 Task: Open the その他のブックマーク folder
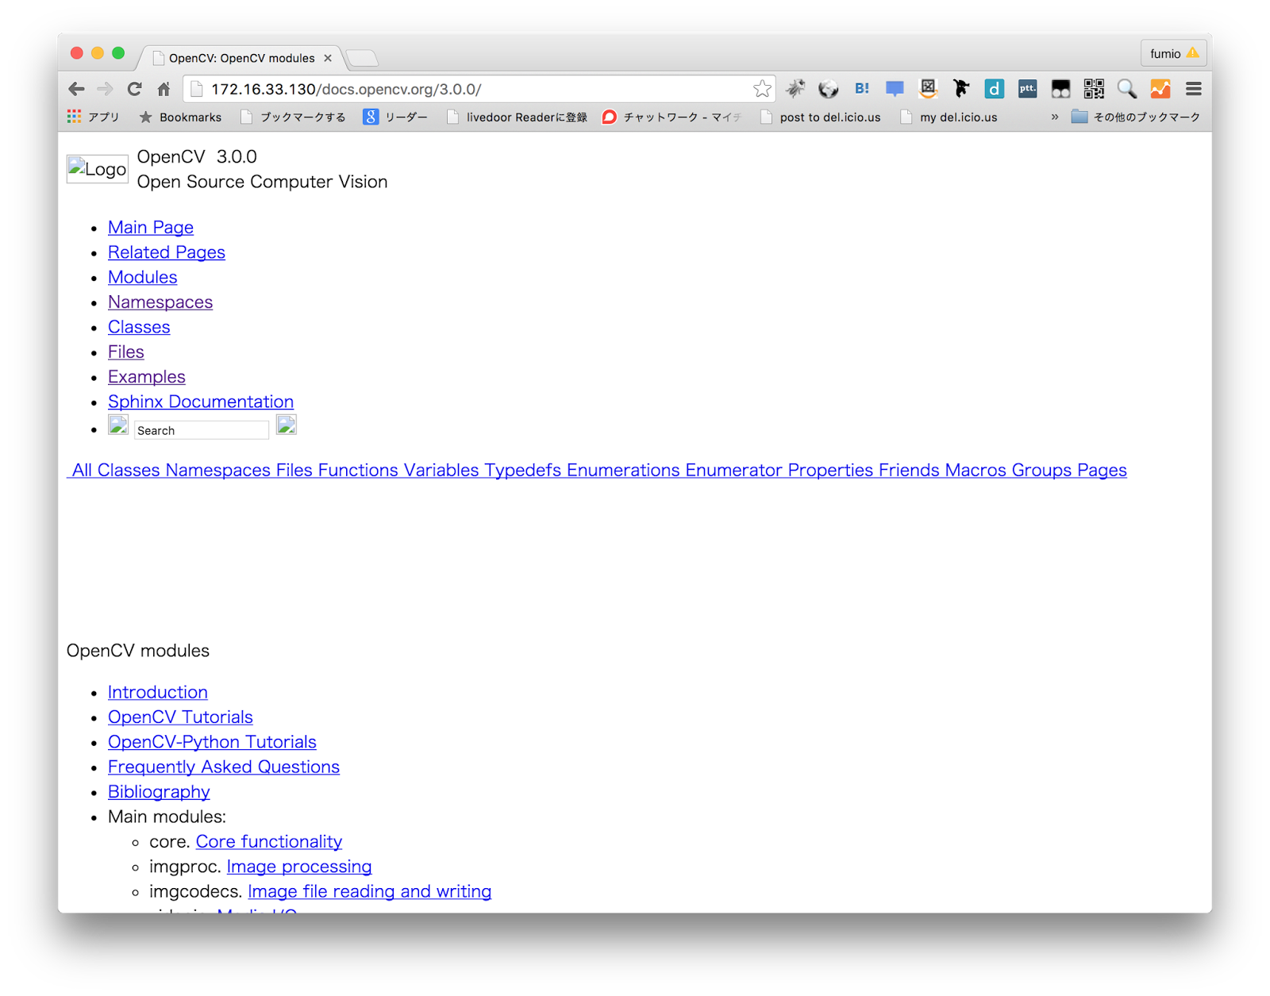tap(1136, 117)
